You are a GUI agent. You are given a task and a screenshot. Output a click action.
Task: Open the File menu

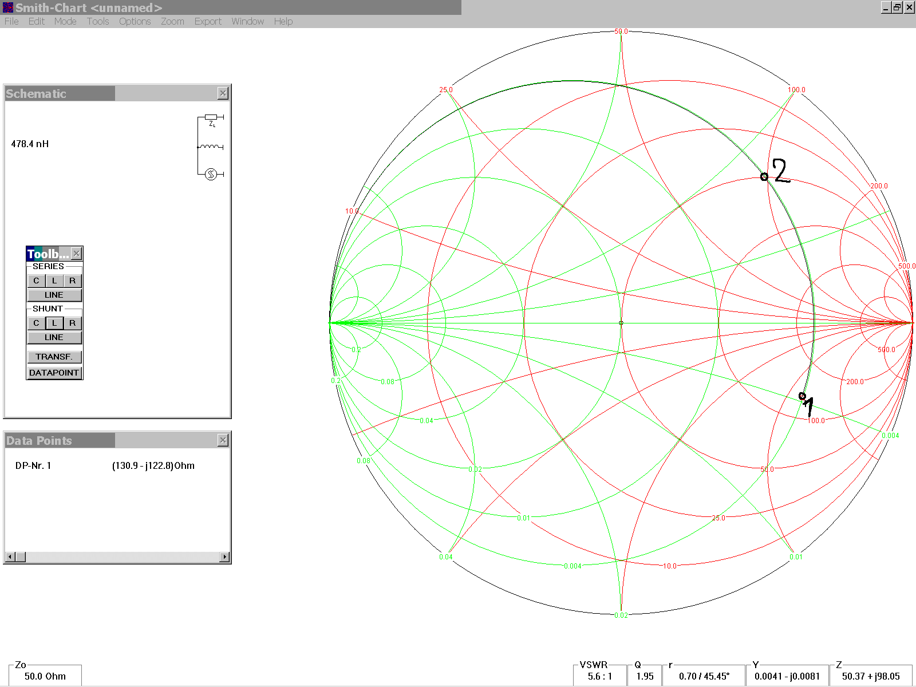click(11, 21)
